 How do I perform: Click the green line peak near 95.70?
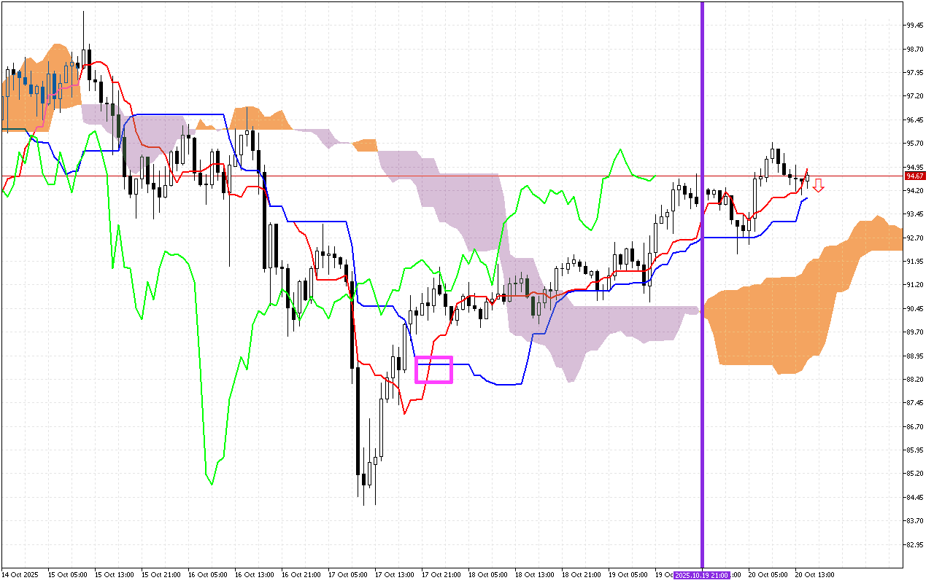[x=620, y=149]
